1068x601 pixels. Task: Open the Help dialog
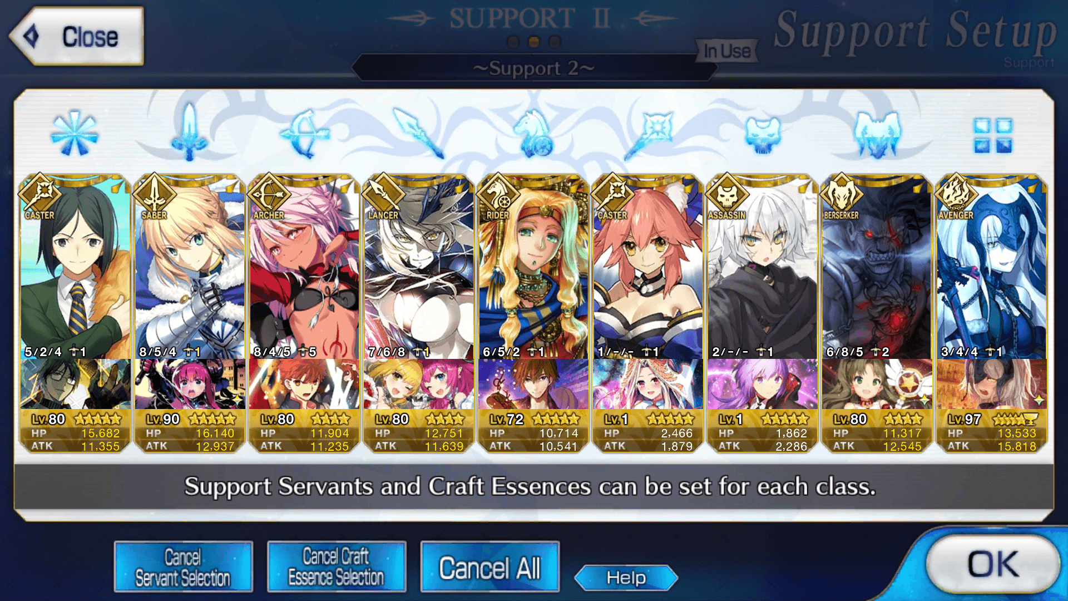pos(626,578)
